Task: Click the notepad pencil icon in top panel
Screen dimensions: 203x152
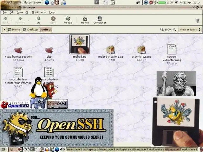Action: pos(113,3)
